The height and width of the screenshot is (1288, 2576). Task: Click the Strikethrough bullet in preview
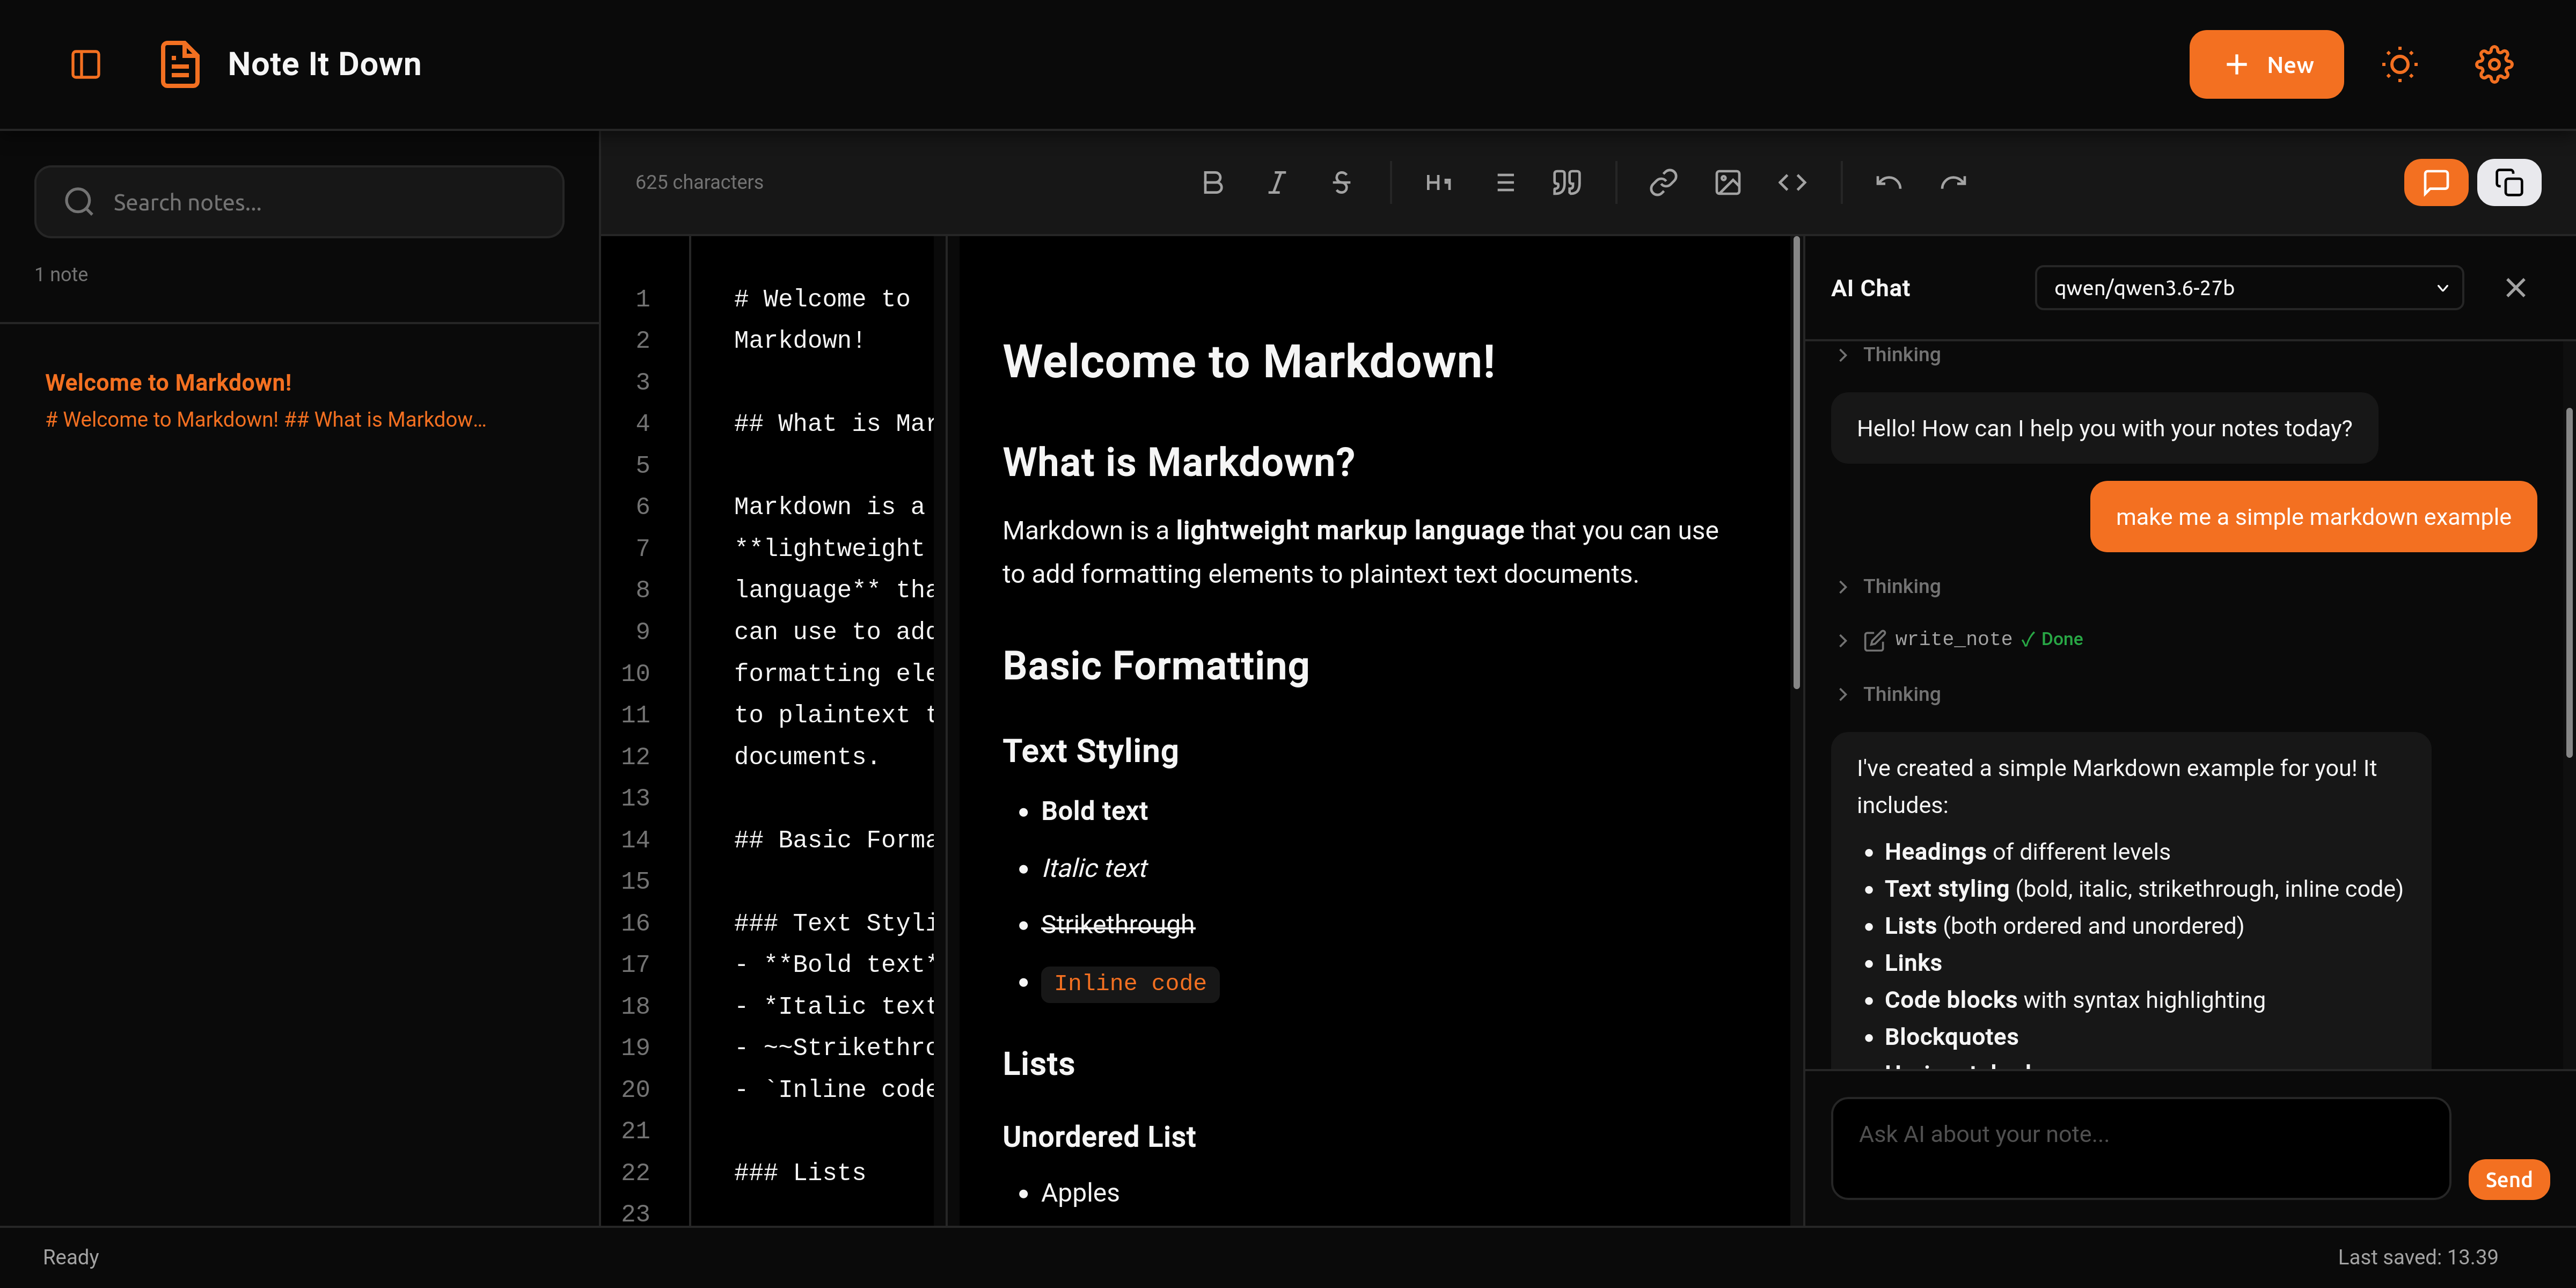[1117, 924]
